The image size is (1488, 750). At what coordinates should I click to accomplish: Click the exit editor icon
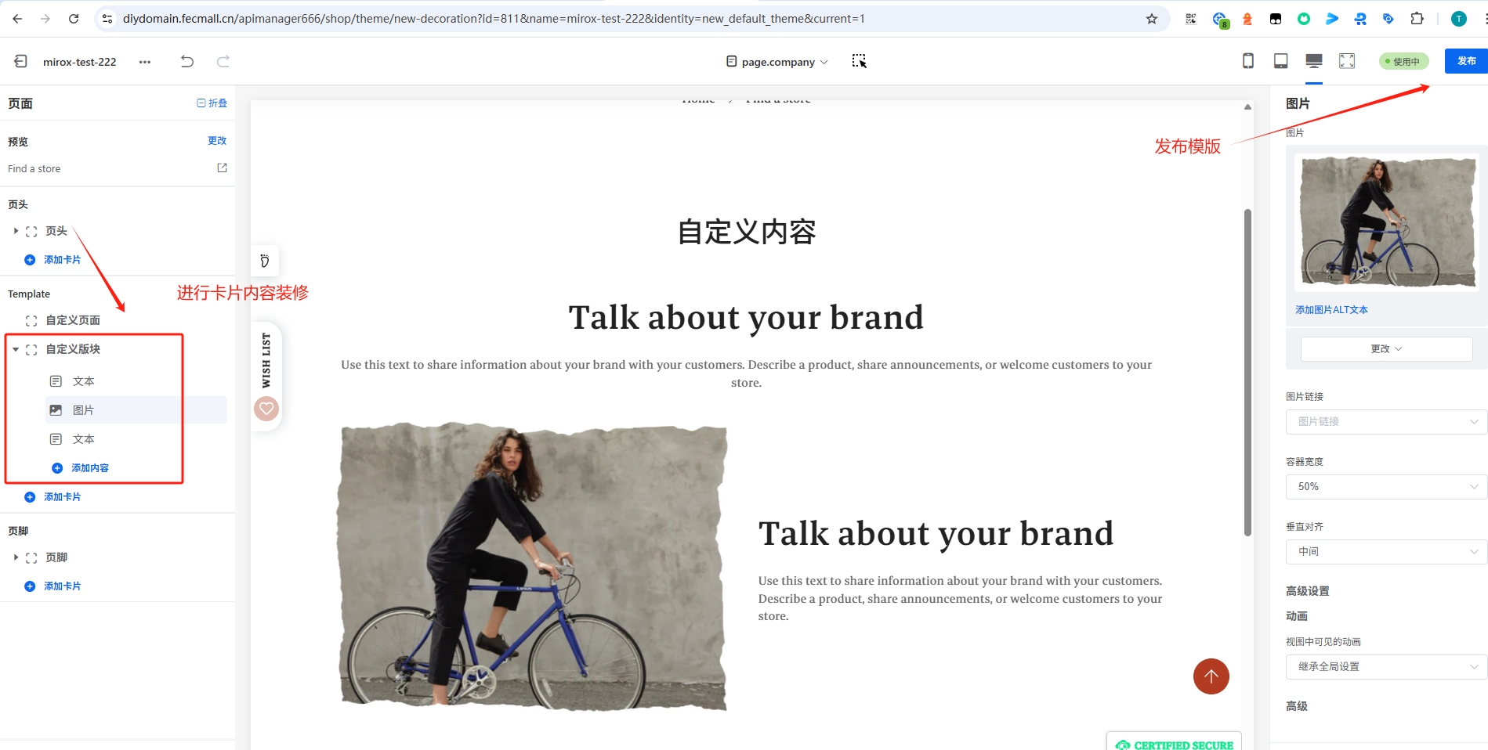point(21,61)
